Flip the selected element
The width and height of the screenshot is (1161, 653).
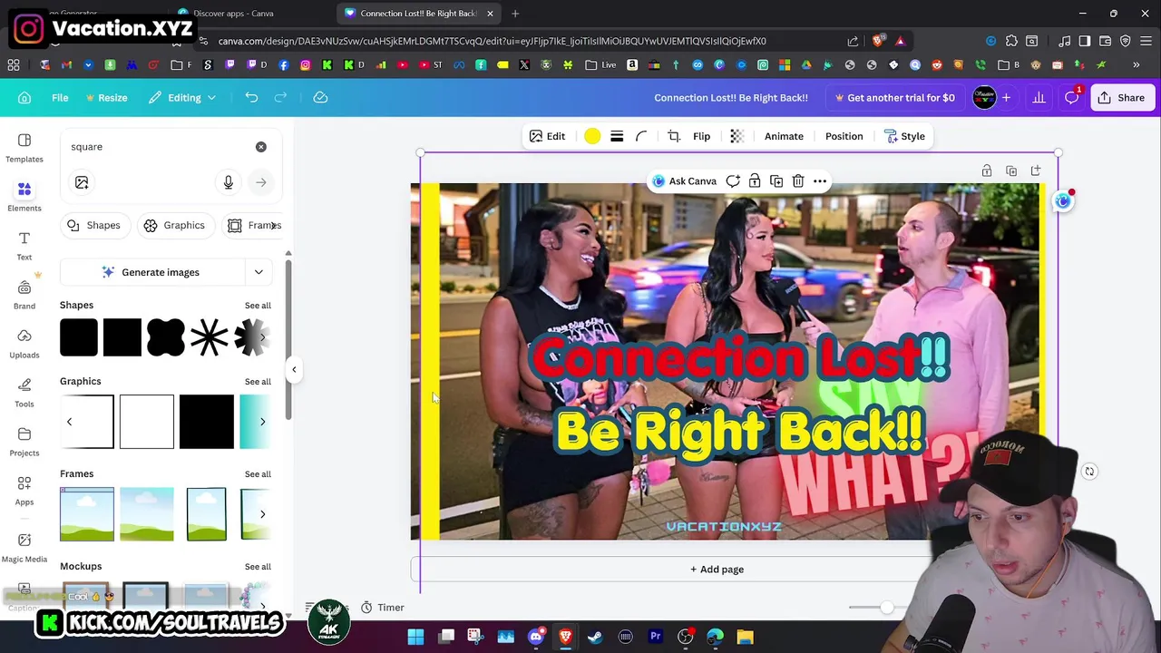pyautogui.click(x=701, y=136)
